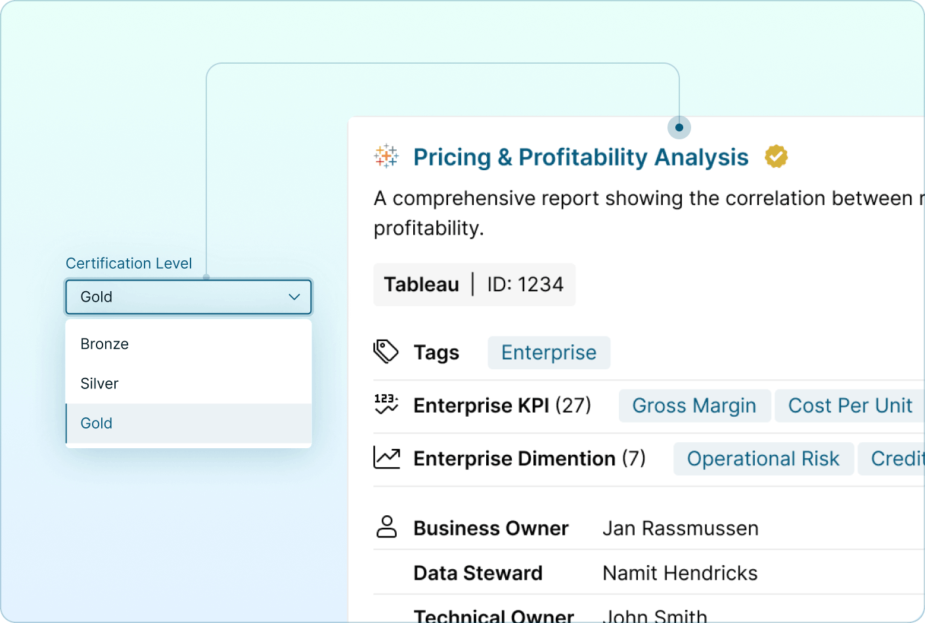Click the Enterprise KPI chart icon
Image resolution: width=925 pixels, height=623 pixels.
[386, 405]
